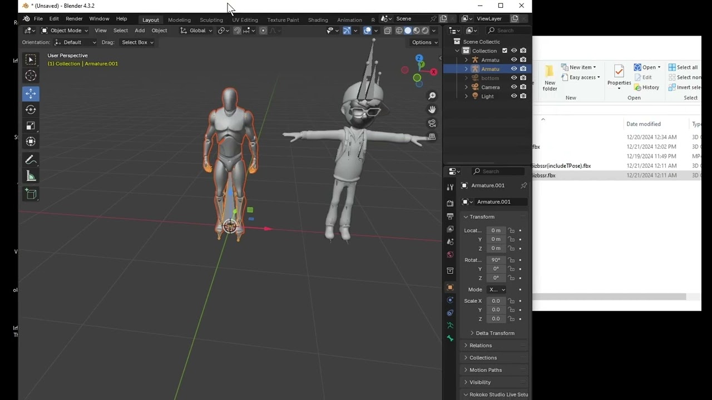Screen dimensions: 712x400
Task: Open the Scene properties tab
Action: pos(450,242)
